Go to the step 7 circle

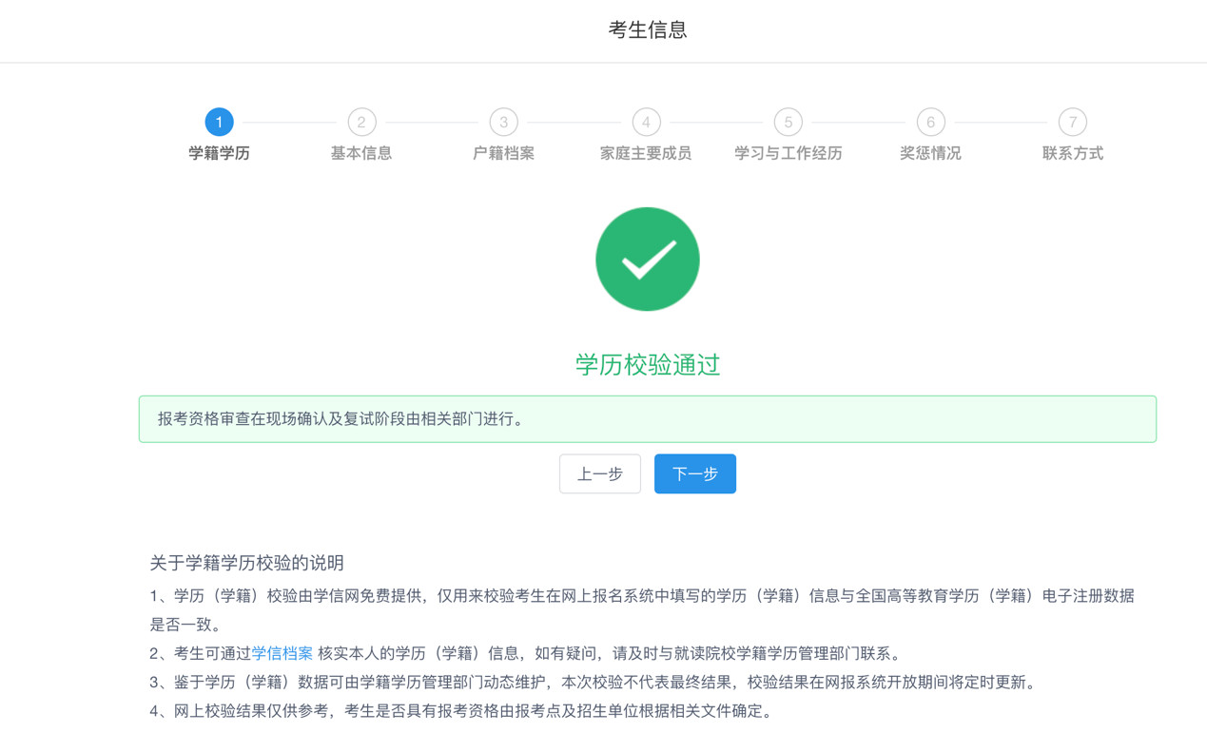1072,122
